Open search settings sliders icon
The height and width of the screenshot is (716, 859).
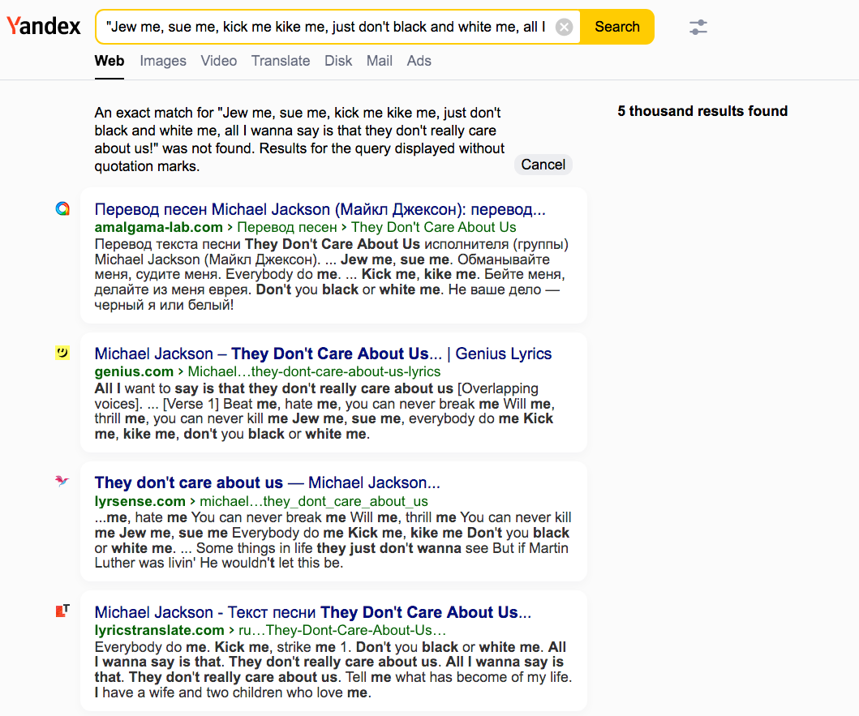click(698, 27)
